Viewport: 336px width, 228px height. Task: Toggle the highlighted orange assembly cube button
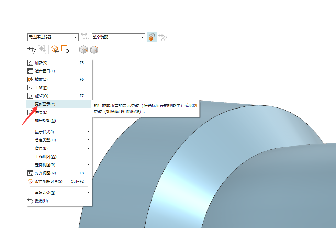click(x=152, y=37)
